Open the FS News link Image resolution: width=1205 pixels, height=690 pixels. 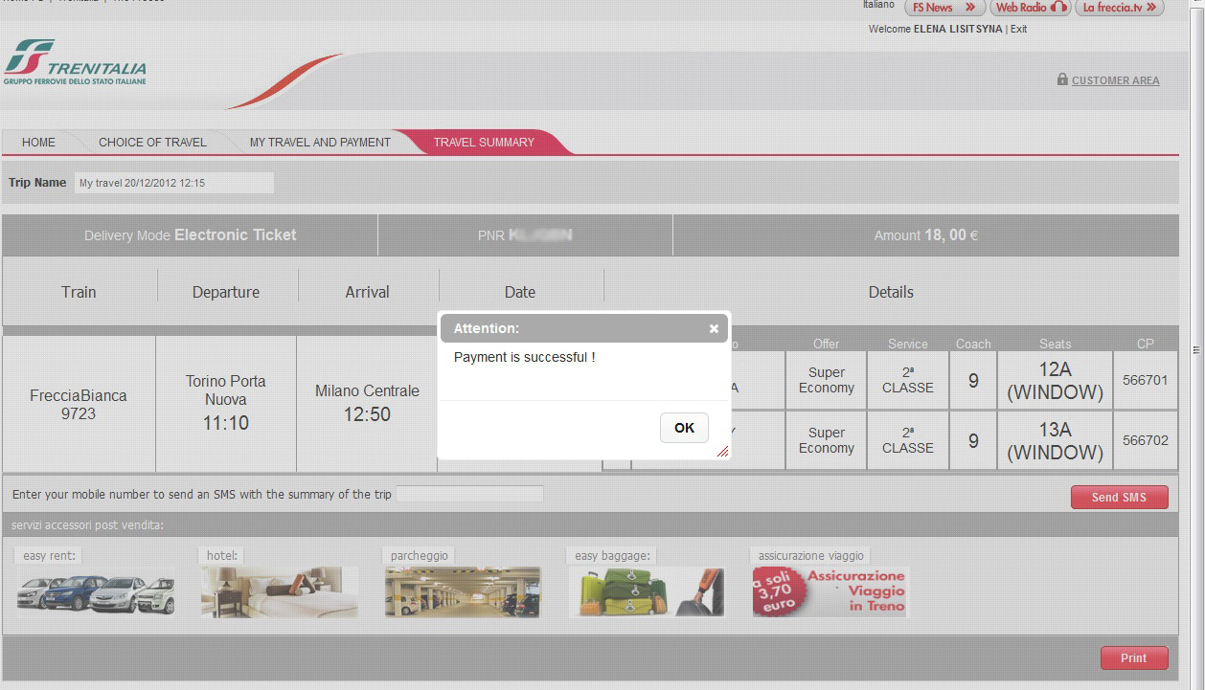(x=944, y=8)
